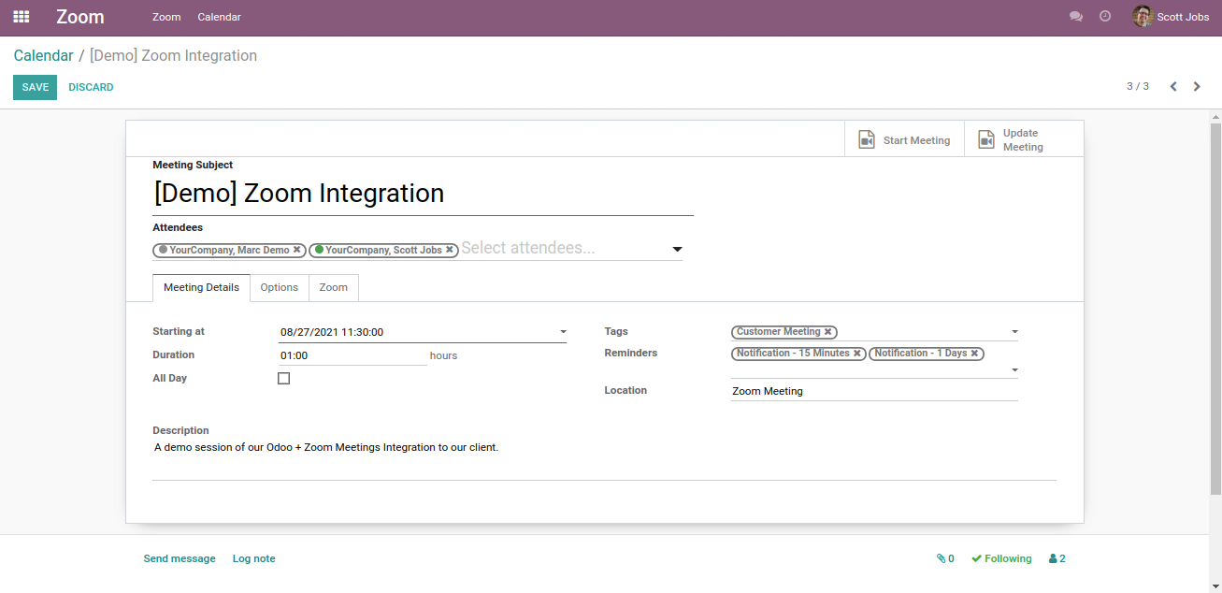The width and height of the screenshot is (1222, 593).
Task: Click the Zoom app title
Action: point(80,17)
